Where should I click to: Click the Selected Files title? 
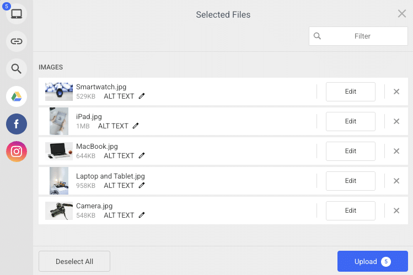(223, 15)
